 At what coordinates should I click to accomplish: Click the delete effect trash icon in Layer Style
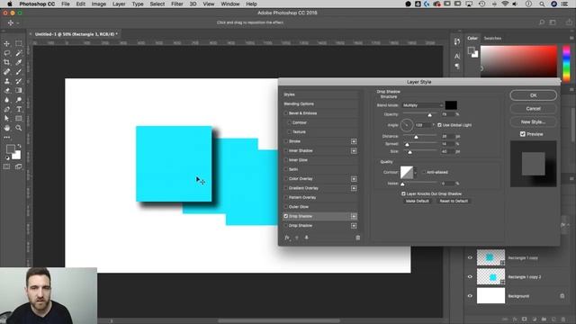358,238
